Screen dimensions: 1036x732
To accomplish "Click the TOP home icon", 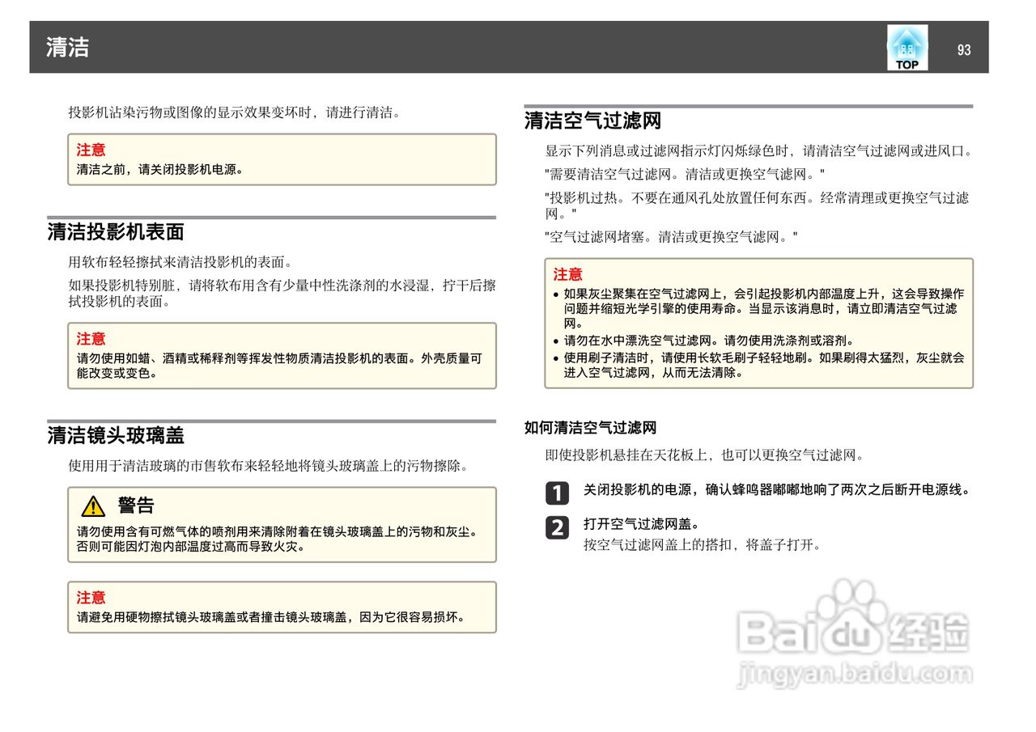I will pyautogui.click(x=907, y=48).
